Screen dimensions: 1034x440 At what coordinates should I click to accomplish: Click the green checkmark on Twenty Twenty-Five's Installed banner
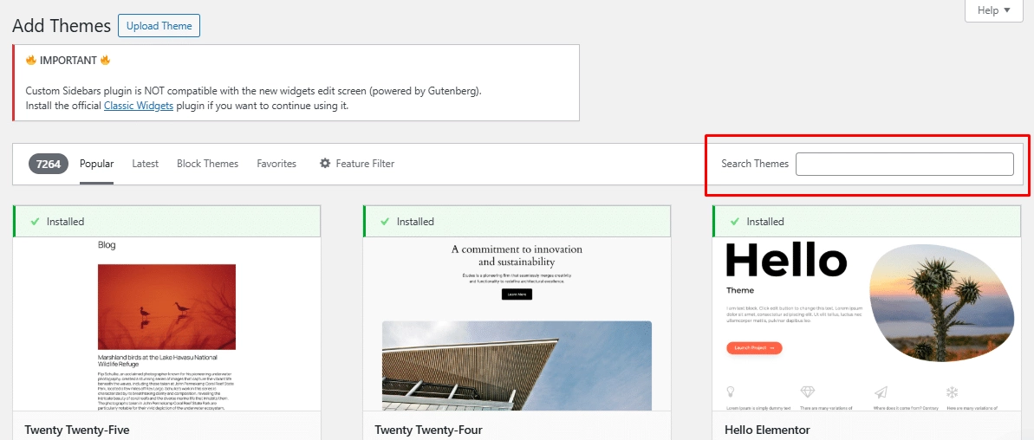pyautogui.click(x=35, y=222)
